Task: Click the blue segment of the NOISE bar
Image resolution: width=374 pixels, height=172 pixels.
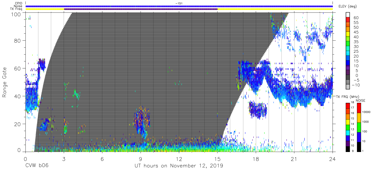Action: coord(359,137)
